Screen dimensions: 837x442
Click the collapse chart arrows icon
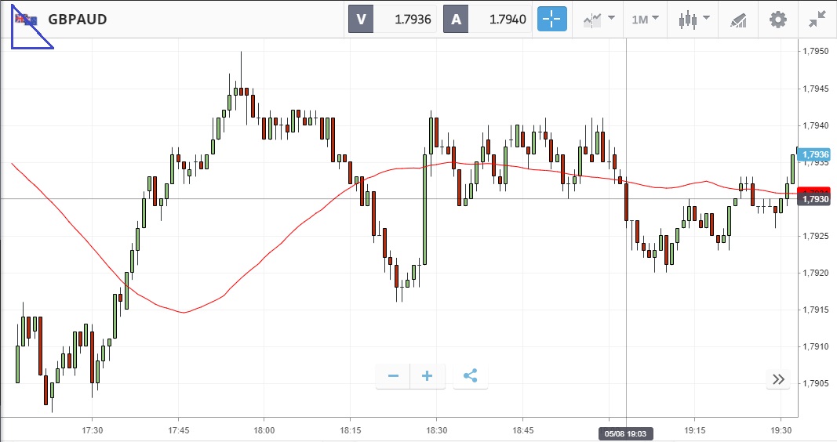tap(819, 20)
